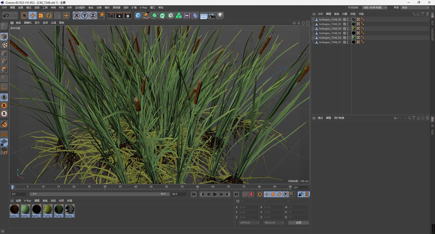Viewport: 435px width, 234px height.
Task: Open the node space dropdown at top right
Action: [x=374, y=8]
